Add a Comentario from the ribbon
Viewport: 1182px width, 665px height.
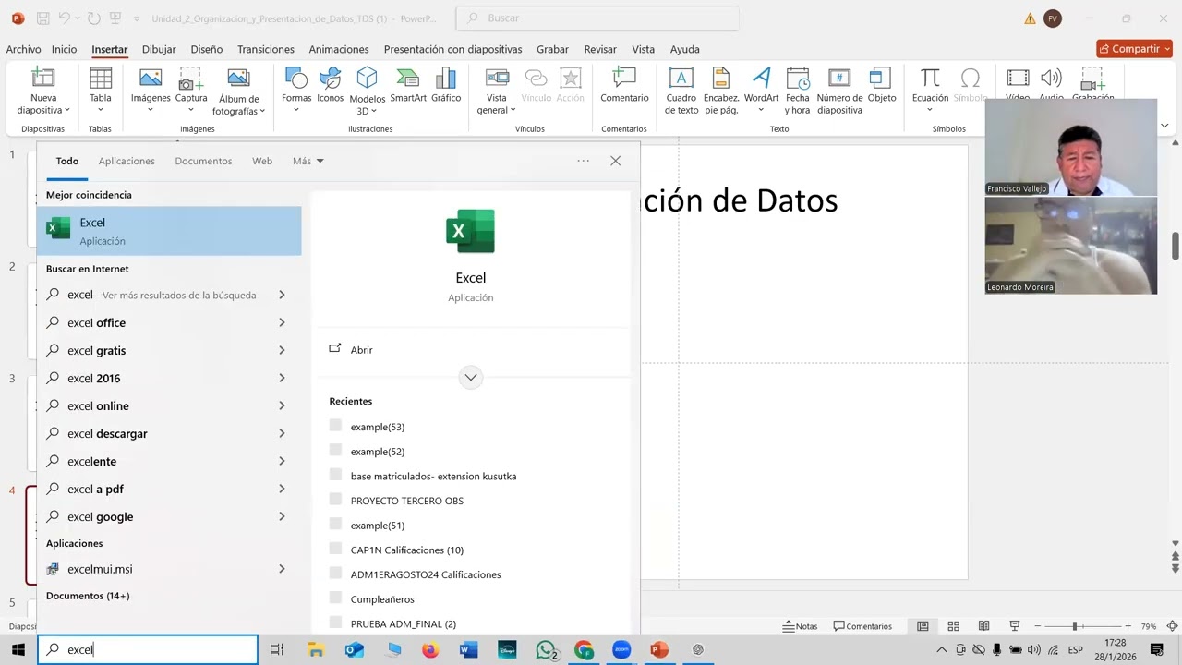tap(624, 85)
